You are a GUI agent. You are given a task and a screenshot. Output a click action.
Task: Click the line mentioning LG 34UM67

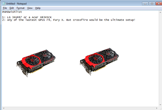27,17
